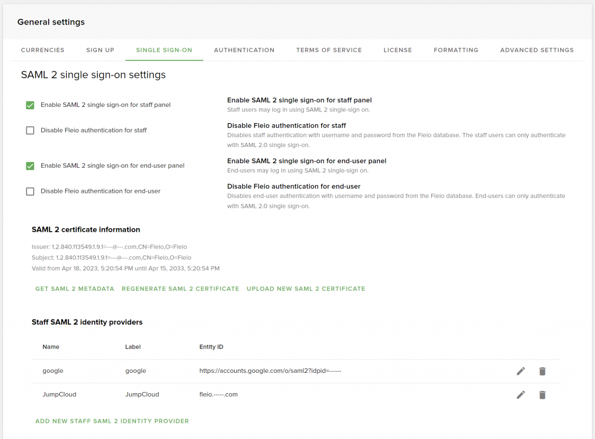Switch to the License tab
The image size is (595, 439).
(x=397, y=50)
